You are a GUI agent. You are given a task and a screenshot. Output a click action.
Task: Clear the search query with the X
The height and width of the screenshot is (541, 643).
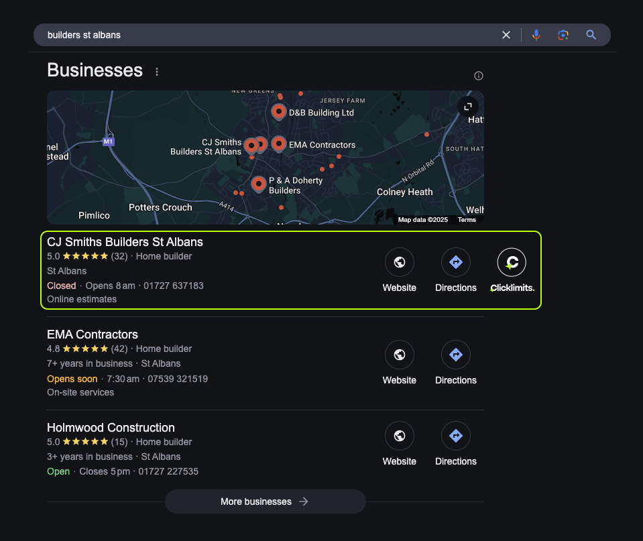point(506,34)
